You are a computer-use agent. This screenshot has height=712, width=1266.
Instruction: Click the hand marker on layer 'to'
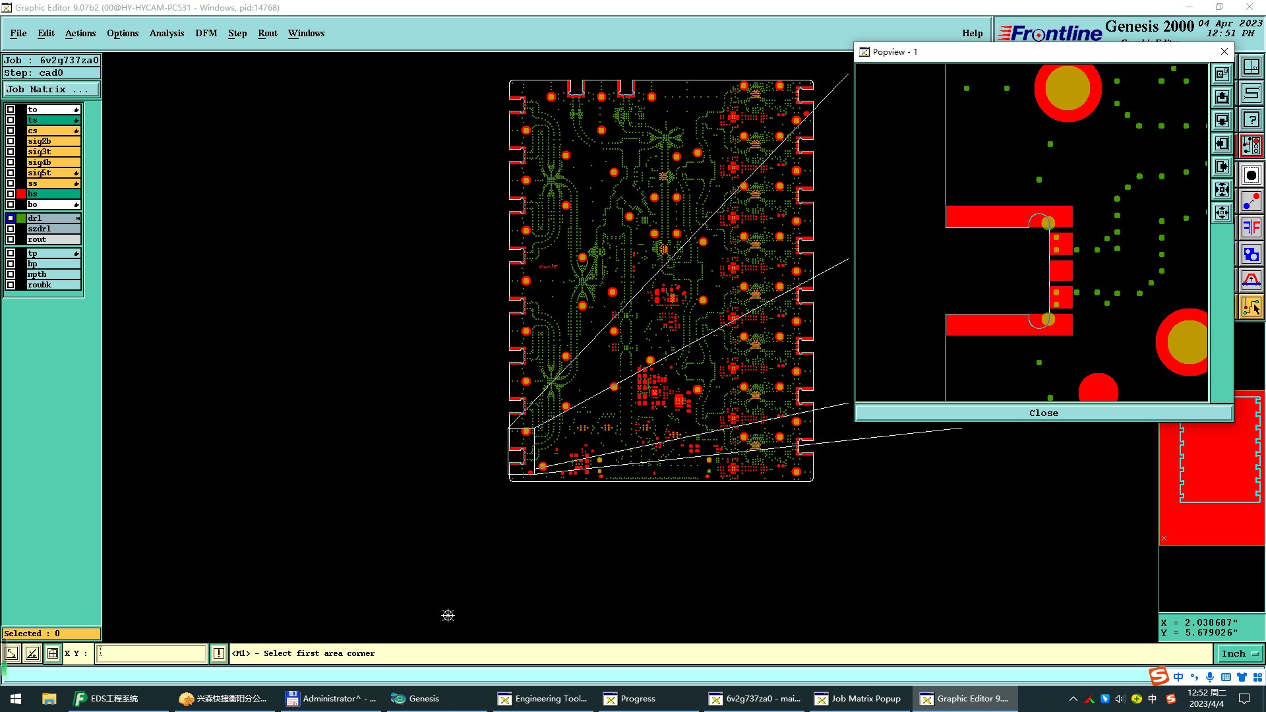point(76,109)
